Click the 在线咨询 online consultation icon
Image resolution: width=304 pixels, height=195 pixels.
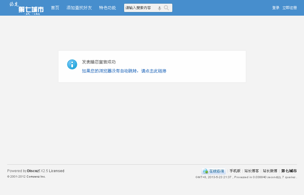tap(213, 171)
